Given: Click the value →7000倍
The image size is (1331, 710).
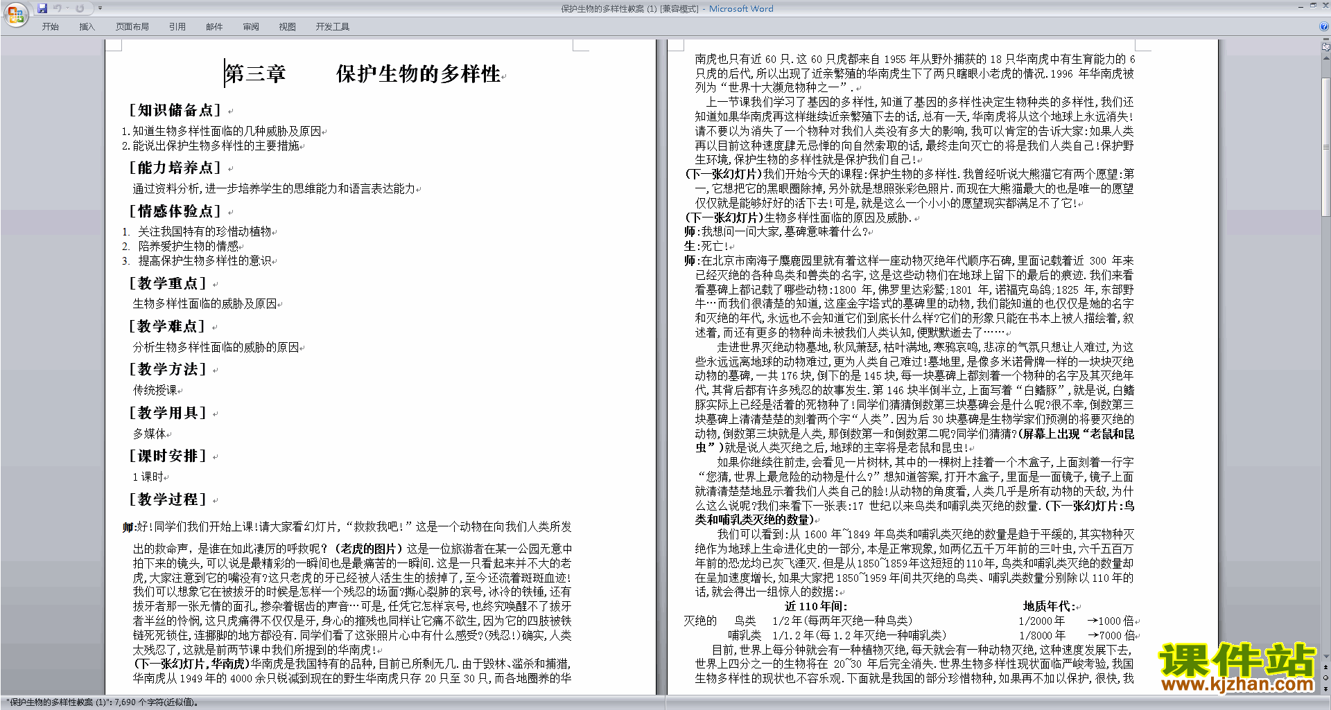Looking at the screenshot, I should point(1111,635).
